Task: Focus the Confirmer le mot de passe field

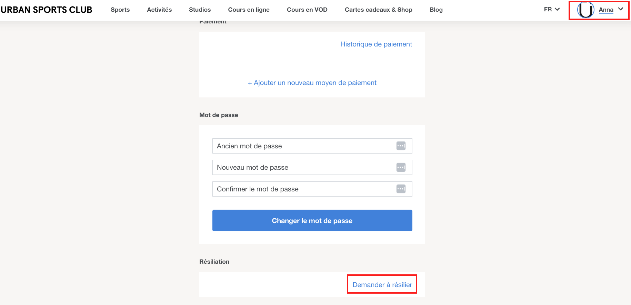Action: (x=312, y=189)
